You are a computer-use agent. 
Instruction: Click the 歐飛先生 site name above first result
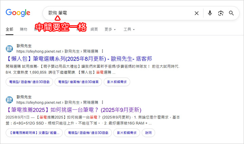(24, 46)
